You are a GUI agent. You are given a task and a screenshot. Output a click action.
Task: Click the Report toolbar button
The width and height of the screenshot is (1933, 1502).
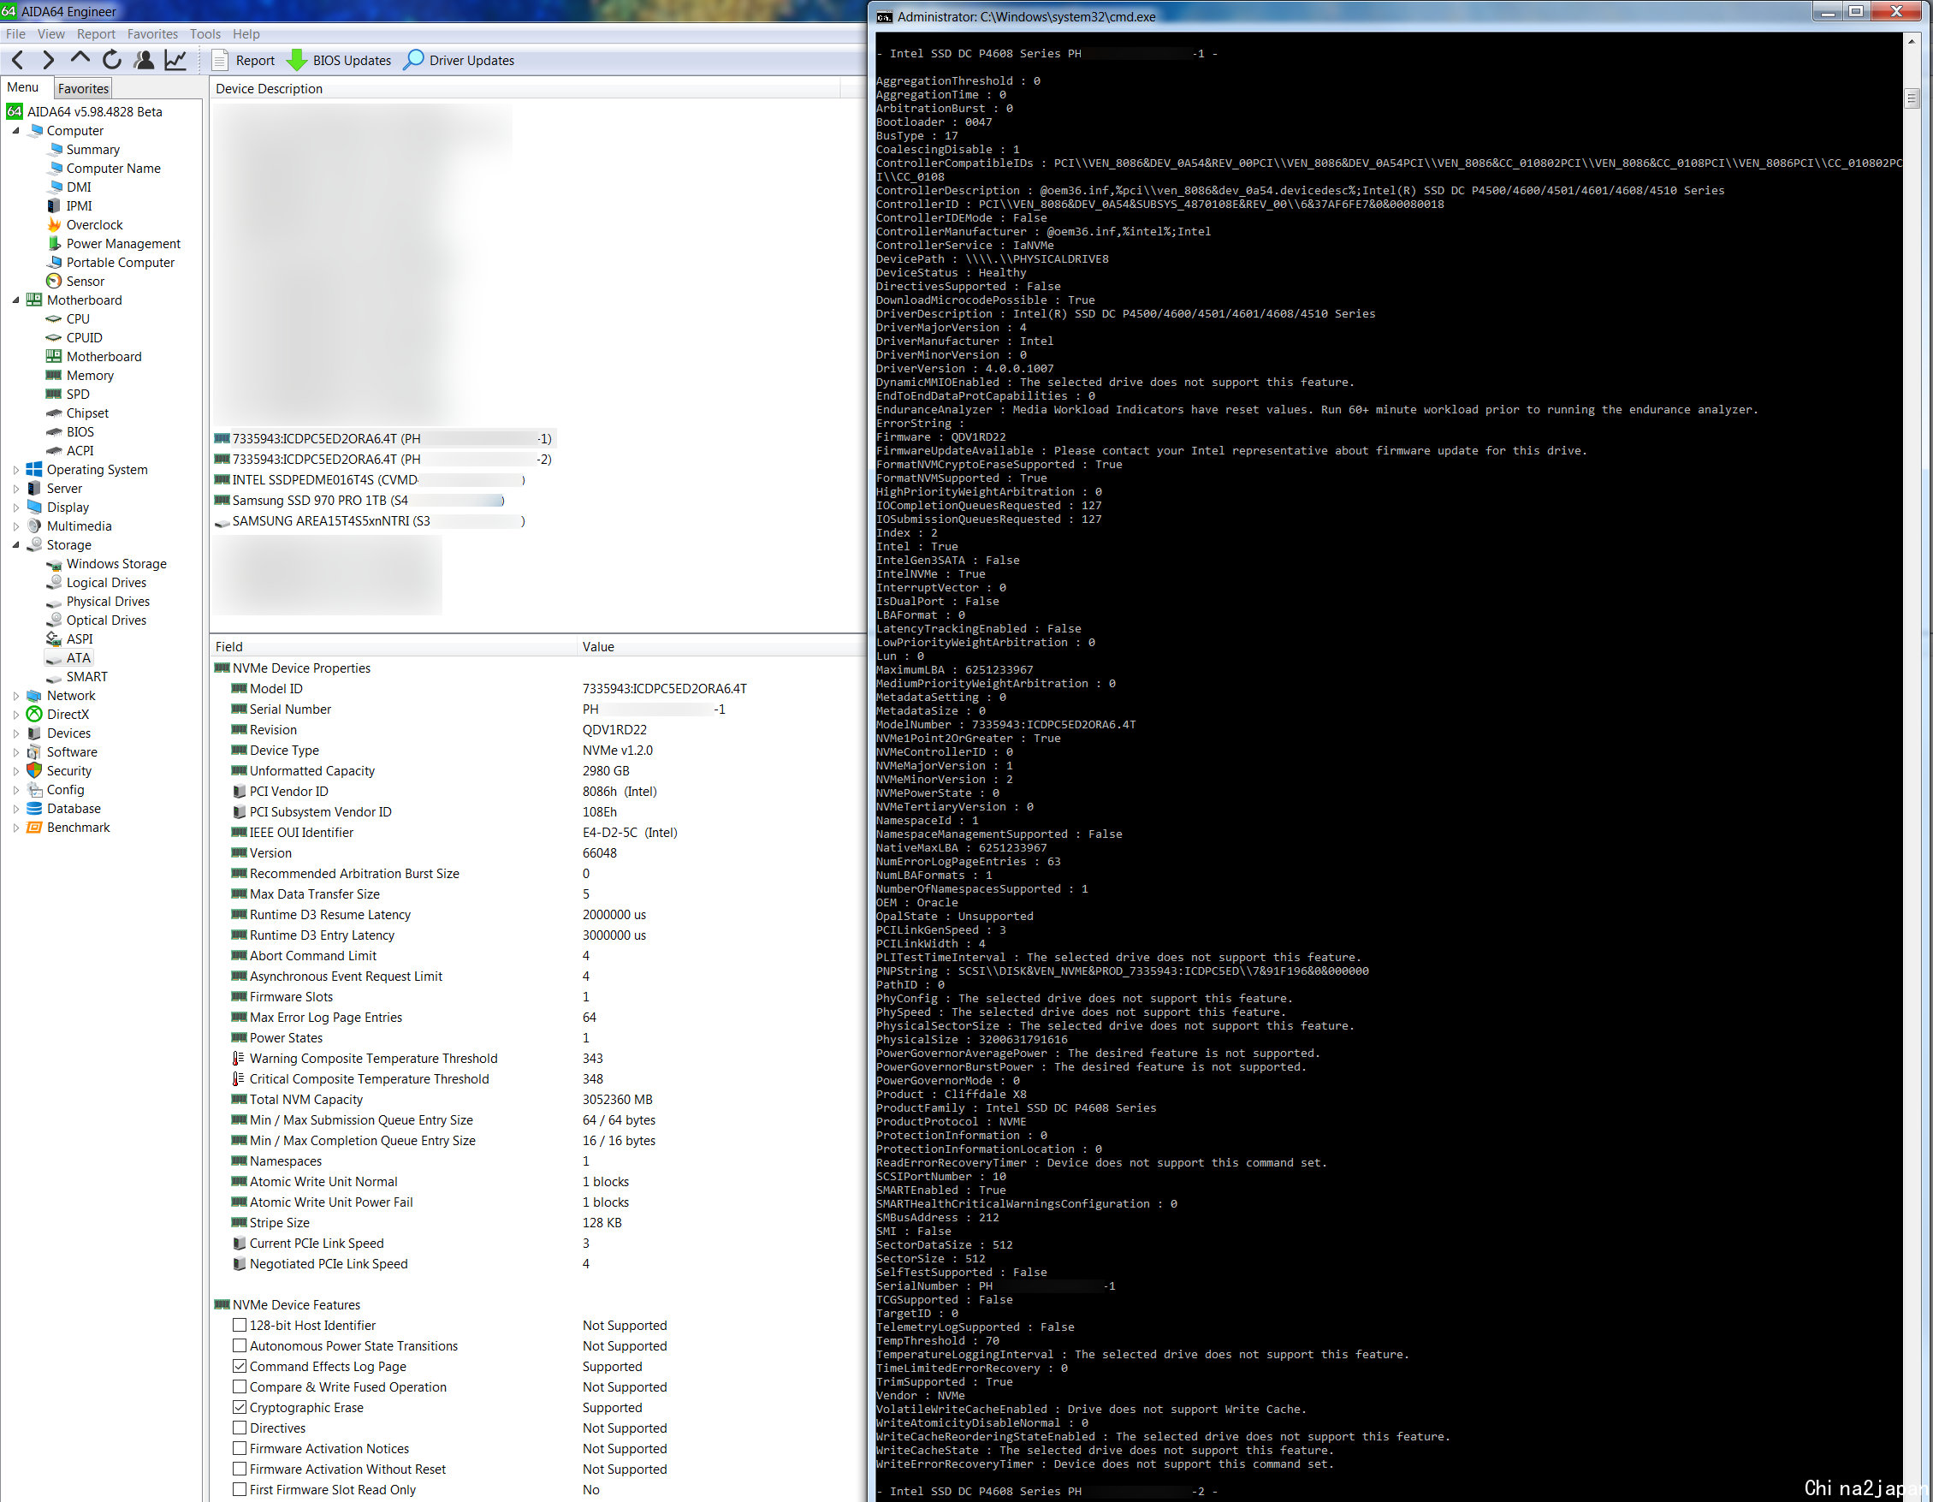(244, 60)
